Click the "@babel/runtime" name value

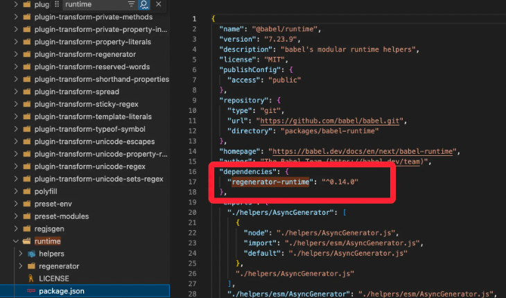[285, 29]
